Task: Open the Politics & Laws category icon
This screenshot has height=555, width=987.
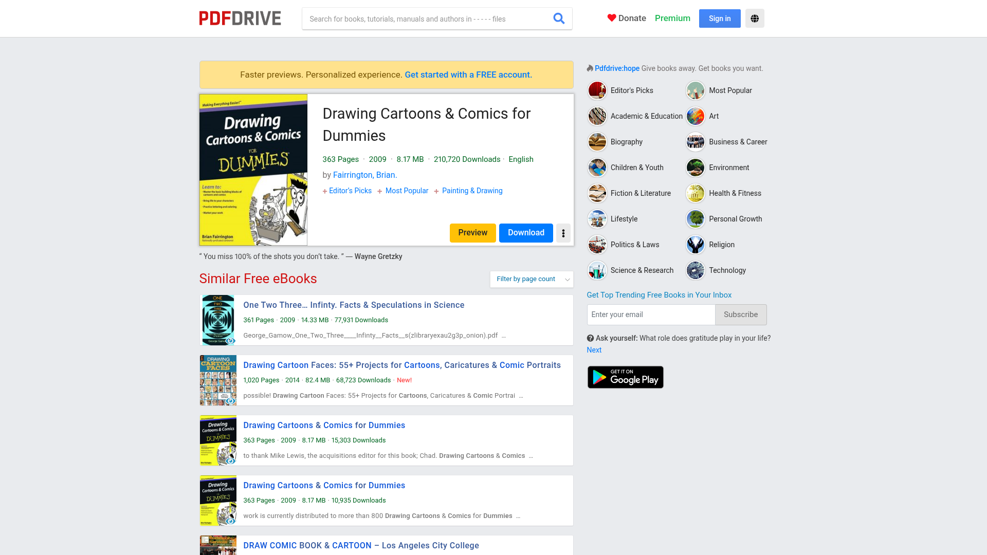Action: [597, 245]
